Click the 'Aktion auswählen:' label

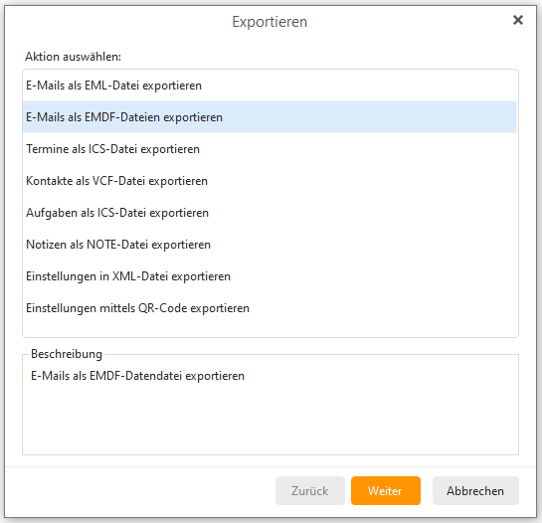(73, 57)
